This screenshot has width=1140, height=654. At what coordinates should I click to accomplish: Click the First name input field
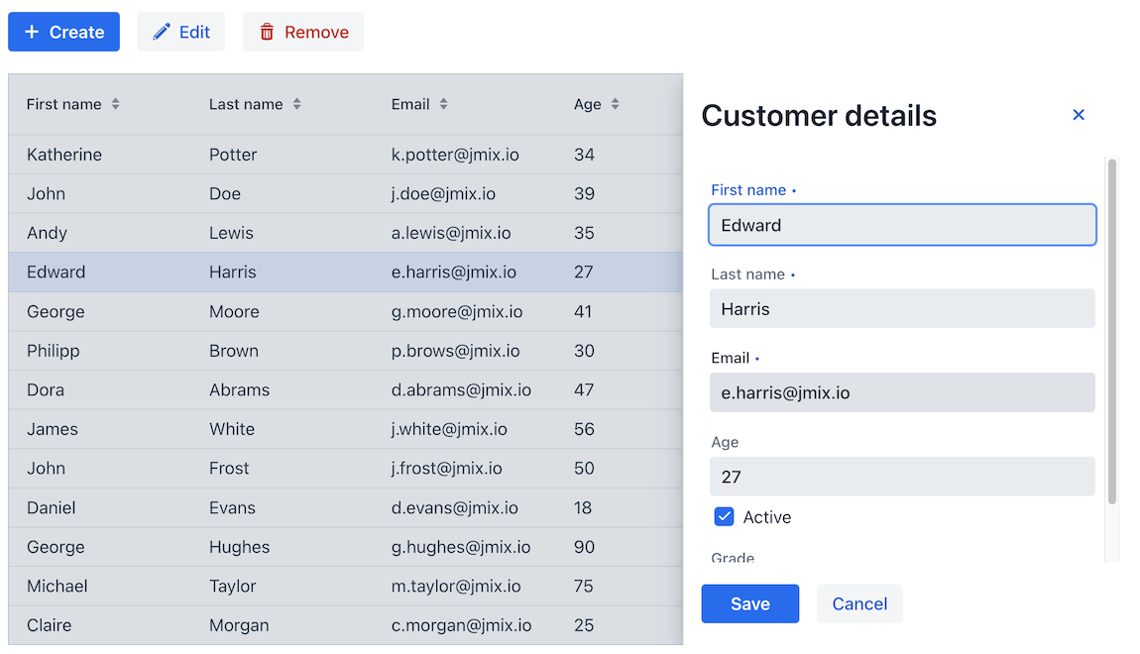point(902,225)
